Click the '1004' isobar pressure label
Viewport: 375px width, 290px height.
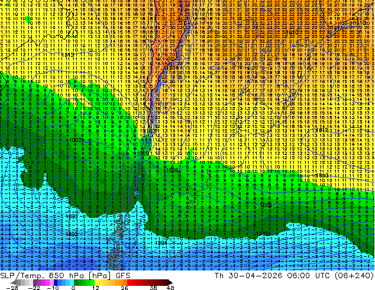click(x=161, y=243)
